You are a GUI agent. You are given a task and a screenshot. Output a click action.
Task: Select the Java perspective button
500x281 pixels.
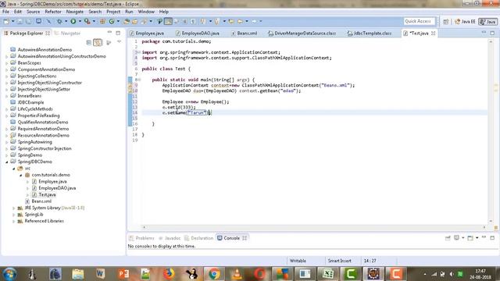(x=487, y=21)
